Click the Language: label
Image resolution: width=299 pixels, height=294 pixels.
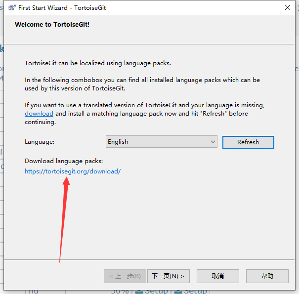40,142
